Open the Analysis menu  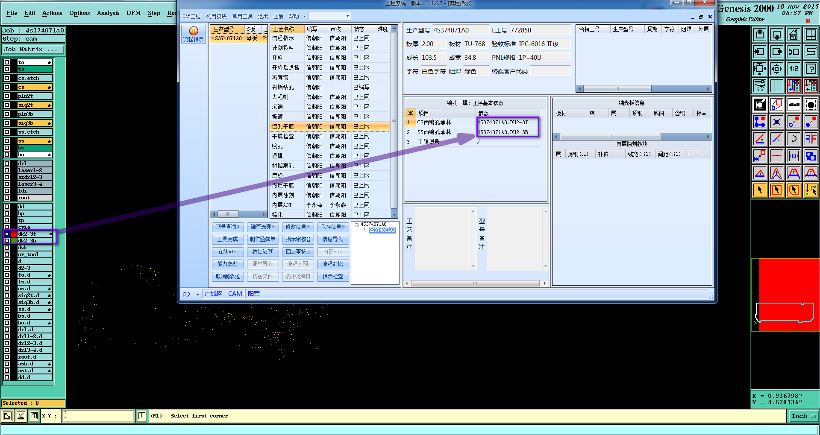[x=108, y=13]
